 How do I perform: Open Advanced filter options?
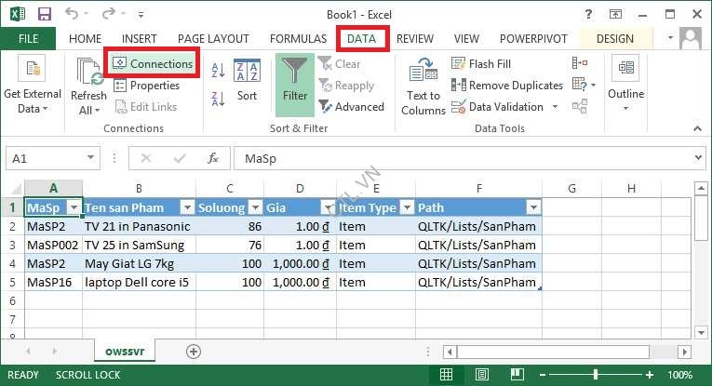pos(352,107)
